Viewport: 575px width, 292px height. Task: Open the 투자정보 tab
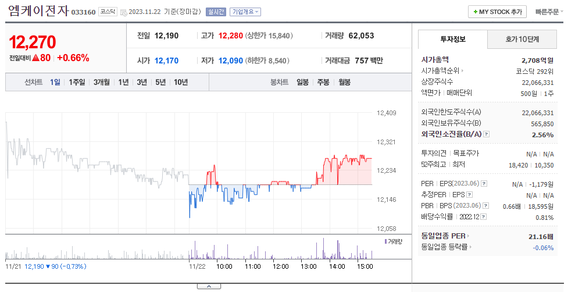(453, 39)
